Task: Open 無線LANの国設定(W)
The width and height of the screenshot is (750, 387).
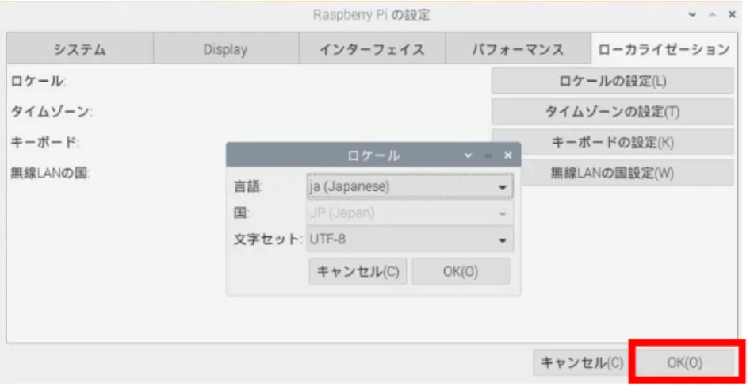Action: pos(612,173)
